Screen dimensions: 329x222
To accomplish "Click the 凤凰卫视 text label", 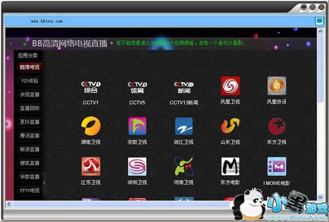I will point(230,102).
